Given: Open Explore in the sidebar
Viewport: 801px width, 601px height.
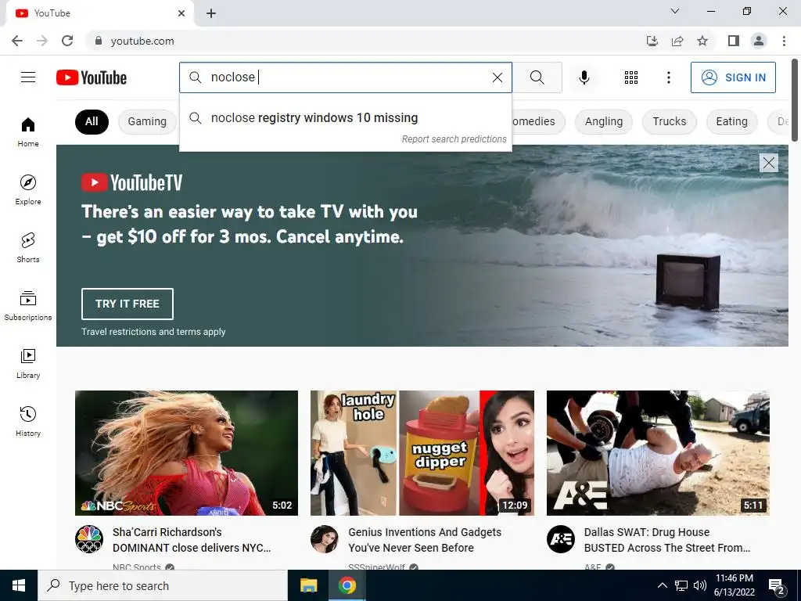Looking at the screenshot, I should pos(28,189).
